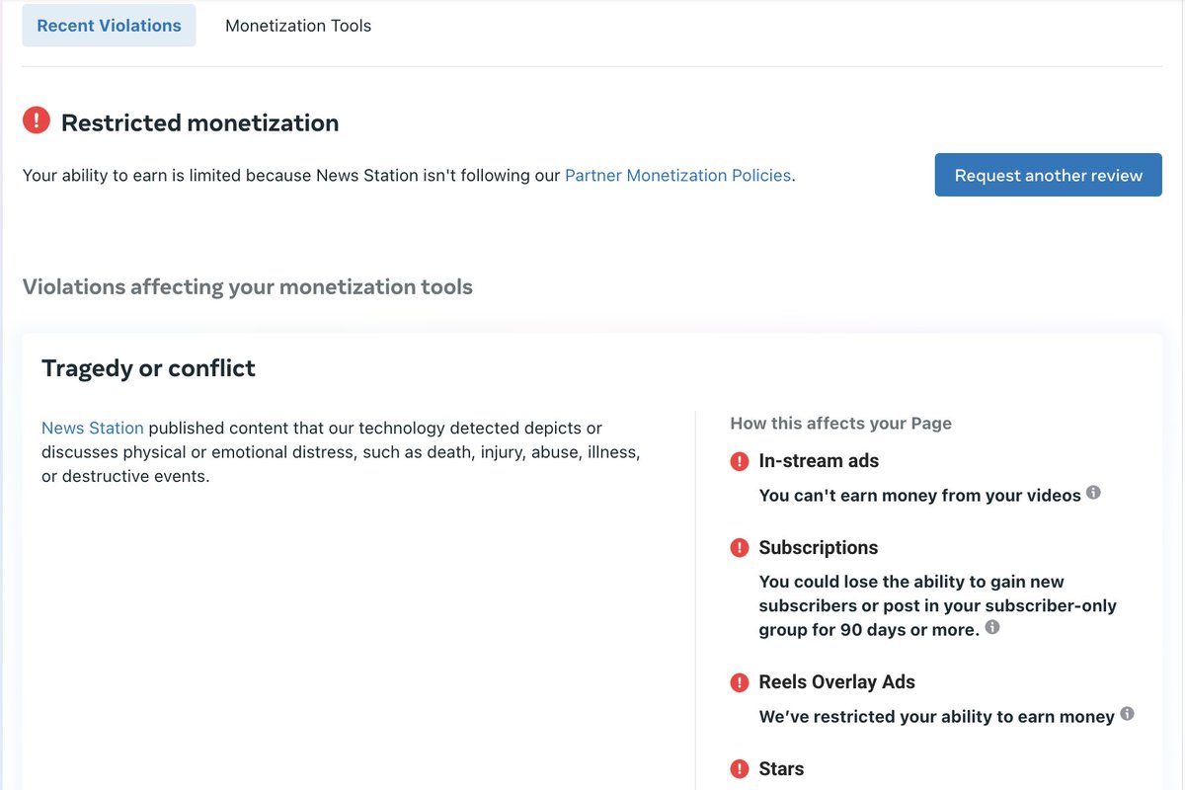Click the Reels Overlay Ads heading
The width and height of the screenshot is (1185, 790).
pos(836,681)
